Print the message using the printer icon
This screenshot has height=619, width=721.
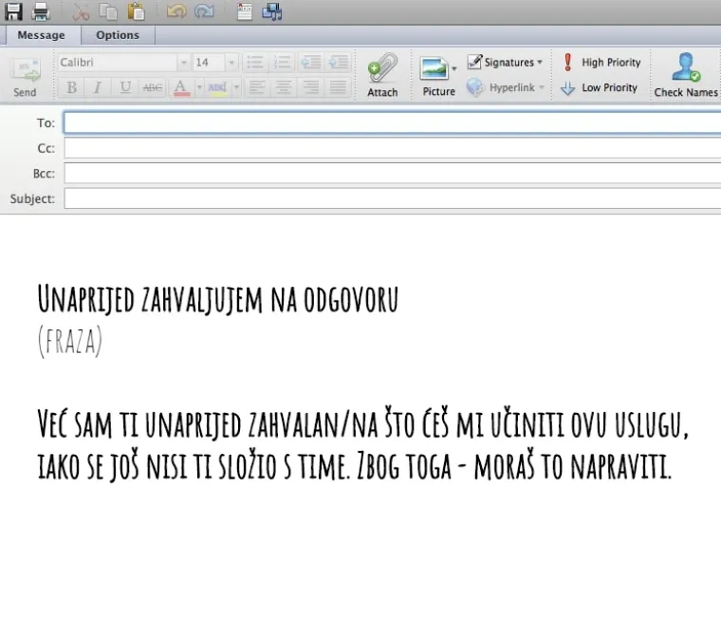coord(41,11)
